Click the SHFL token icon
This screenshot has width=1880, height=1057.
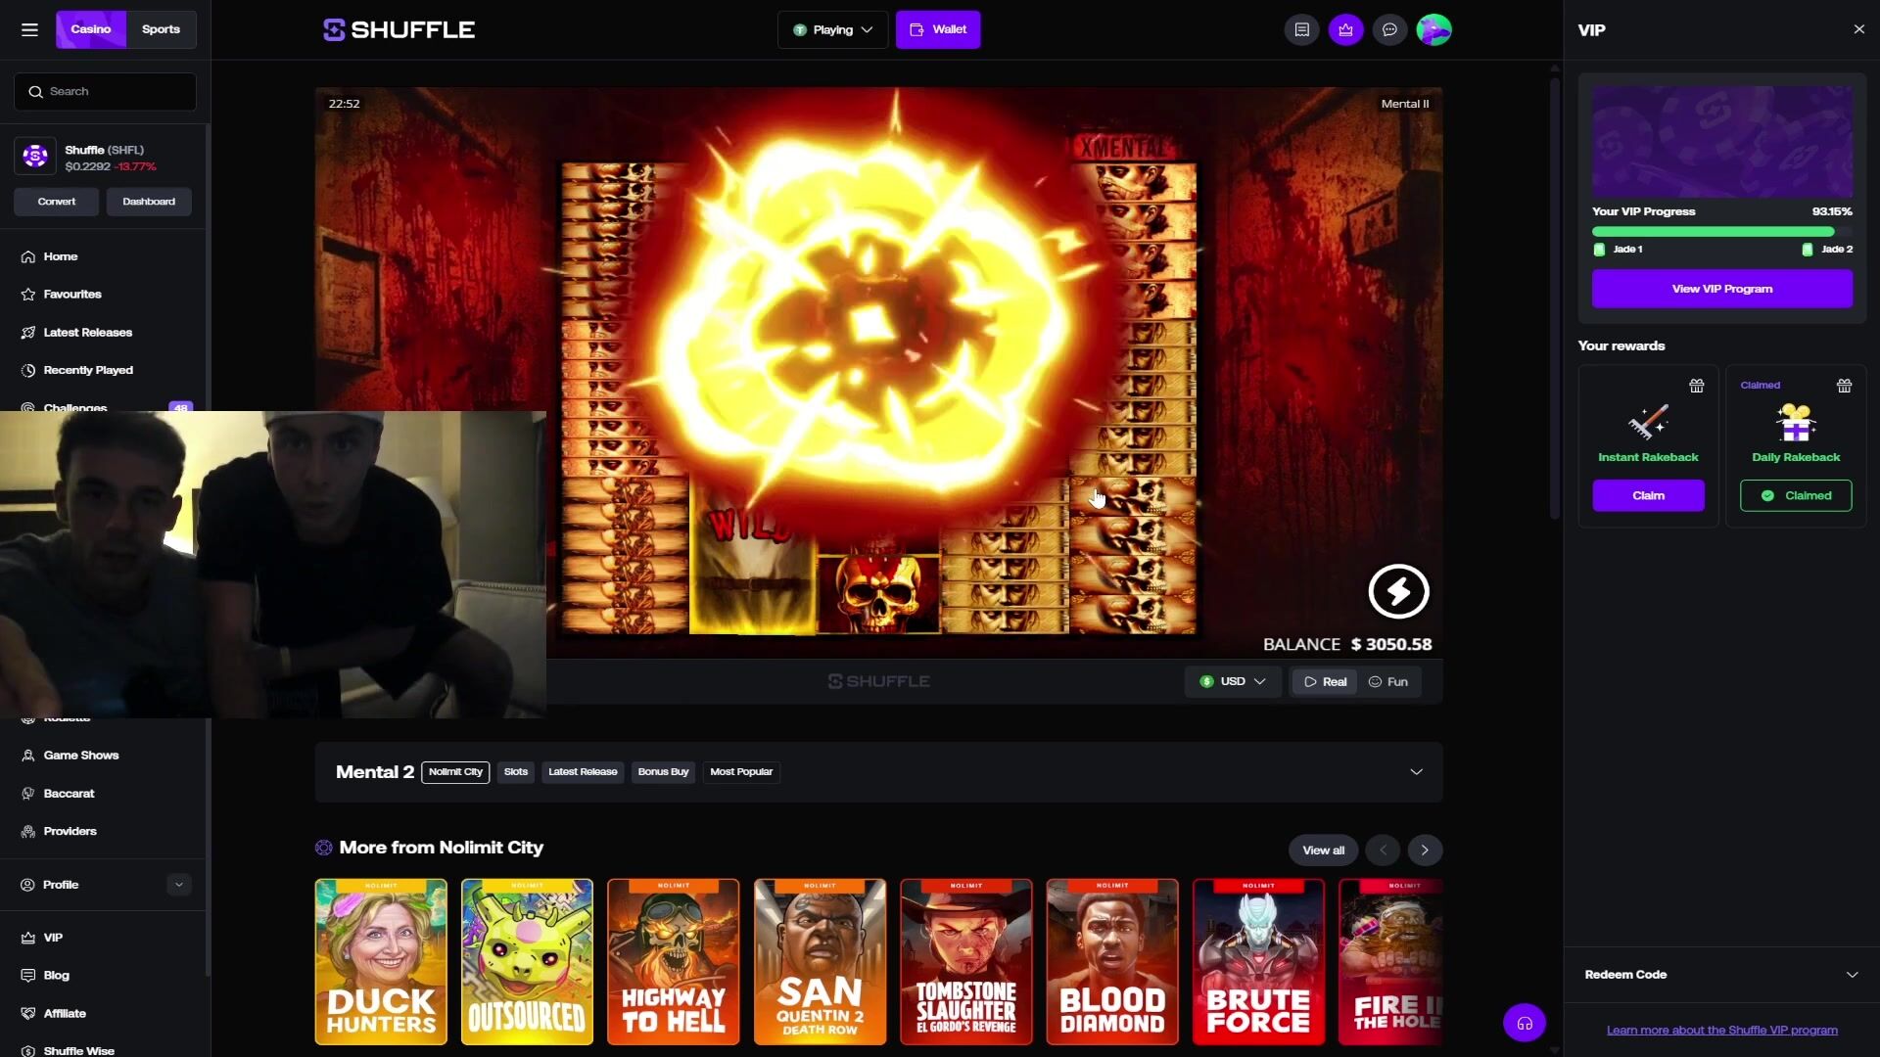(35, 156)
